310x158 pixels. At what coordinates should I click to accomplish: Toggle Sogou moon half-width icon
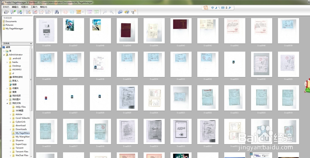click(x=216, y=8)
